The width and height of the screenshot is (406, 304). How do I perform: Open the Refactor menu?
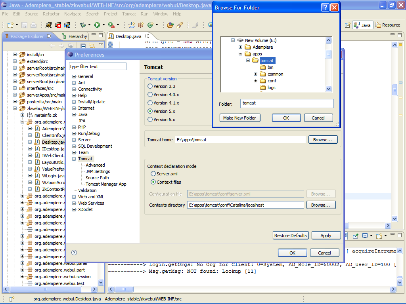click(51, 14)
